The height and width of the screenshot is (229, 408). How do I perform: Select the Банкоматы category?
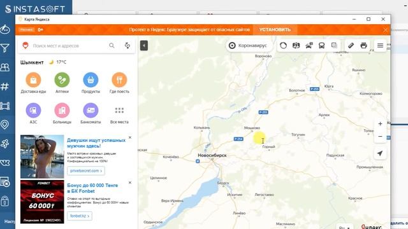(91, 113)
